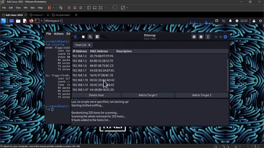This screenshot has width=264, height=148.
Task: Send Ctrl+Alt+Del to the guest
Action: click(61, 8)
